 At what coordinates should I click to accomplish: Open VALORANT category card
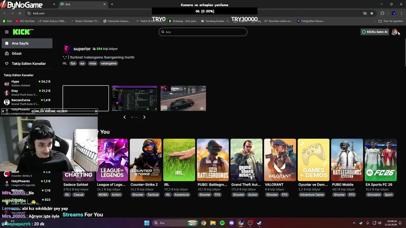[x=280, y=160]
